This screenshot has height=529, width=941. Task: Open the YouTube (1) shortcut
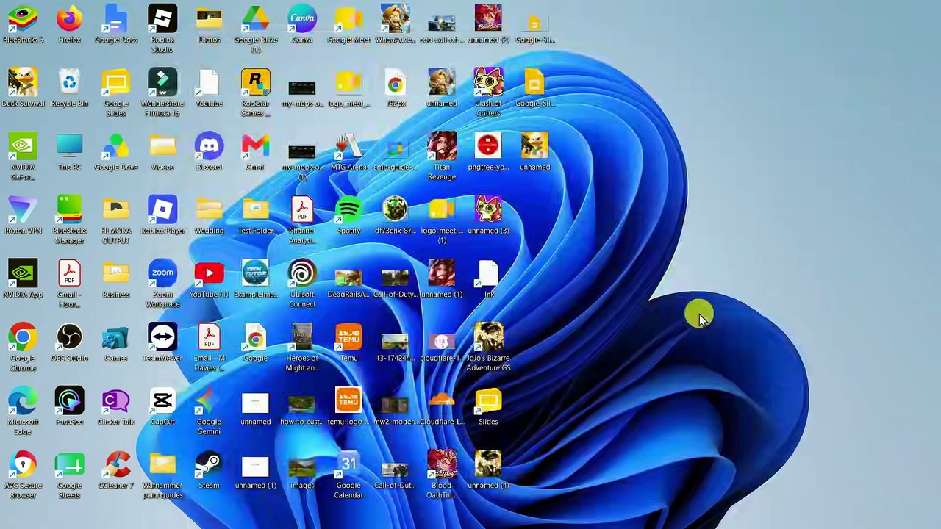(x=209, y=273)
